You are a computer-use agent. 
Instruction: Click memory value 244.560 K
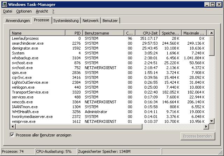tap(170, 43)
